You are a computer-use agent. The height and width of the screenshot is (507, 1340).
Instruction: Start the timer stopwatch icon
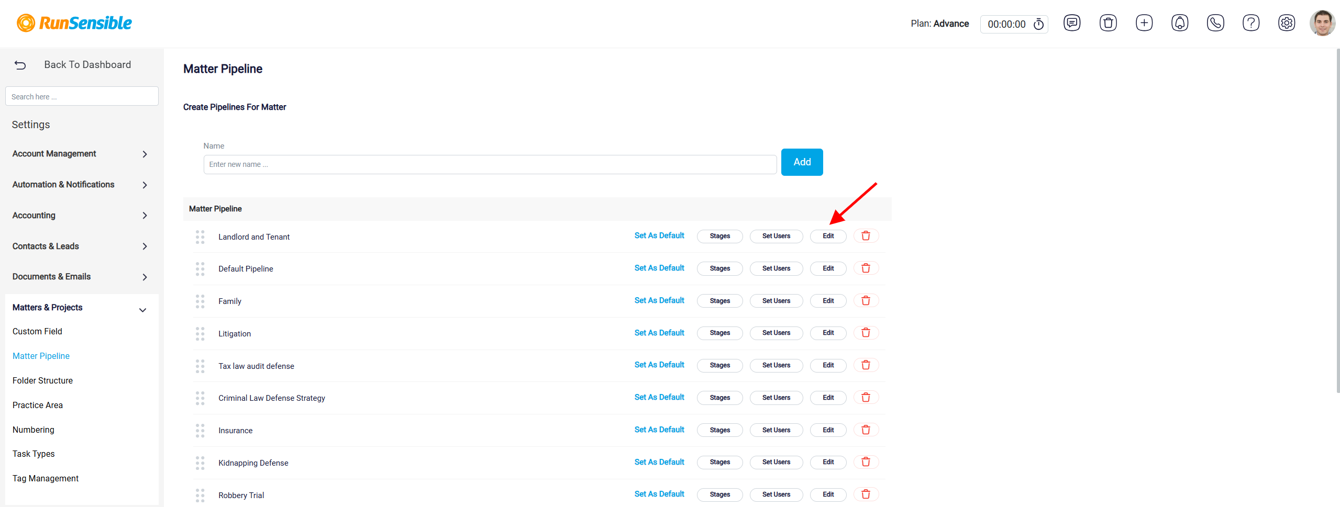pos(1038,24)
